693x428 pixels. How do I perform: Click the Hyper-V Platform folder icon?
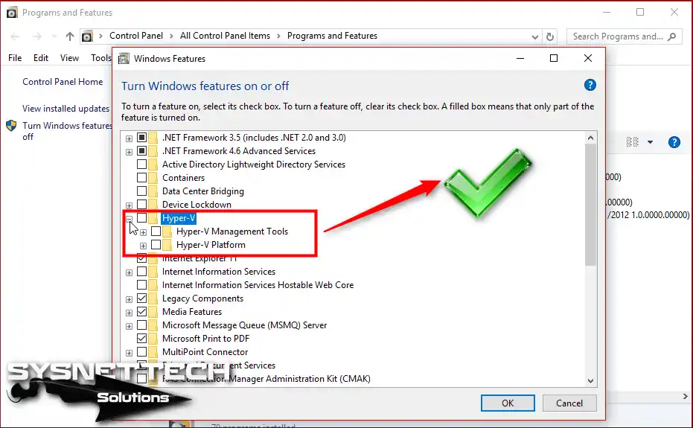coord(167,244)
